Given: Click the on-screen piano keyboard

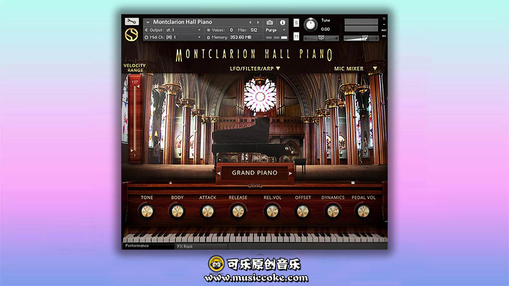Looking at the screenshot, I should [254, 237].
